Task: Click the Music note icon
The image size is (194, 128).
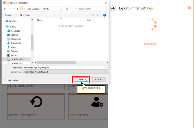Action: pos(8,47)
